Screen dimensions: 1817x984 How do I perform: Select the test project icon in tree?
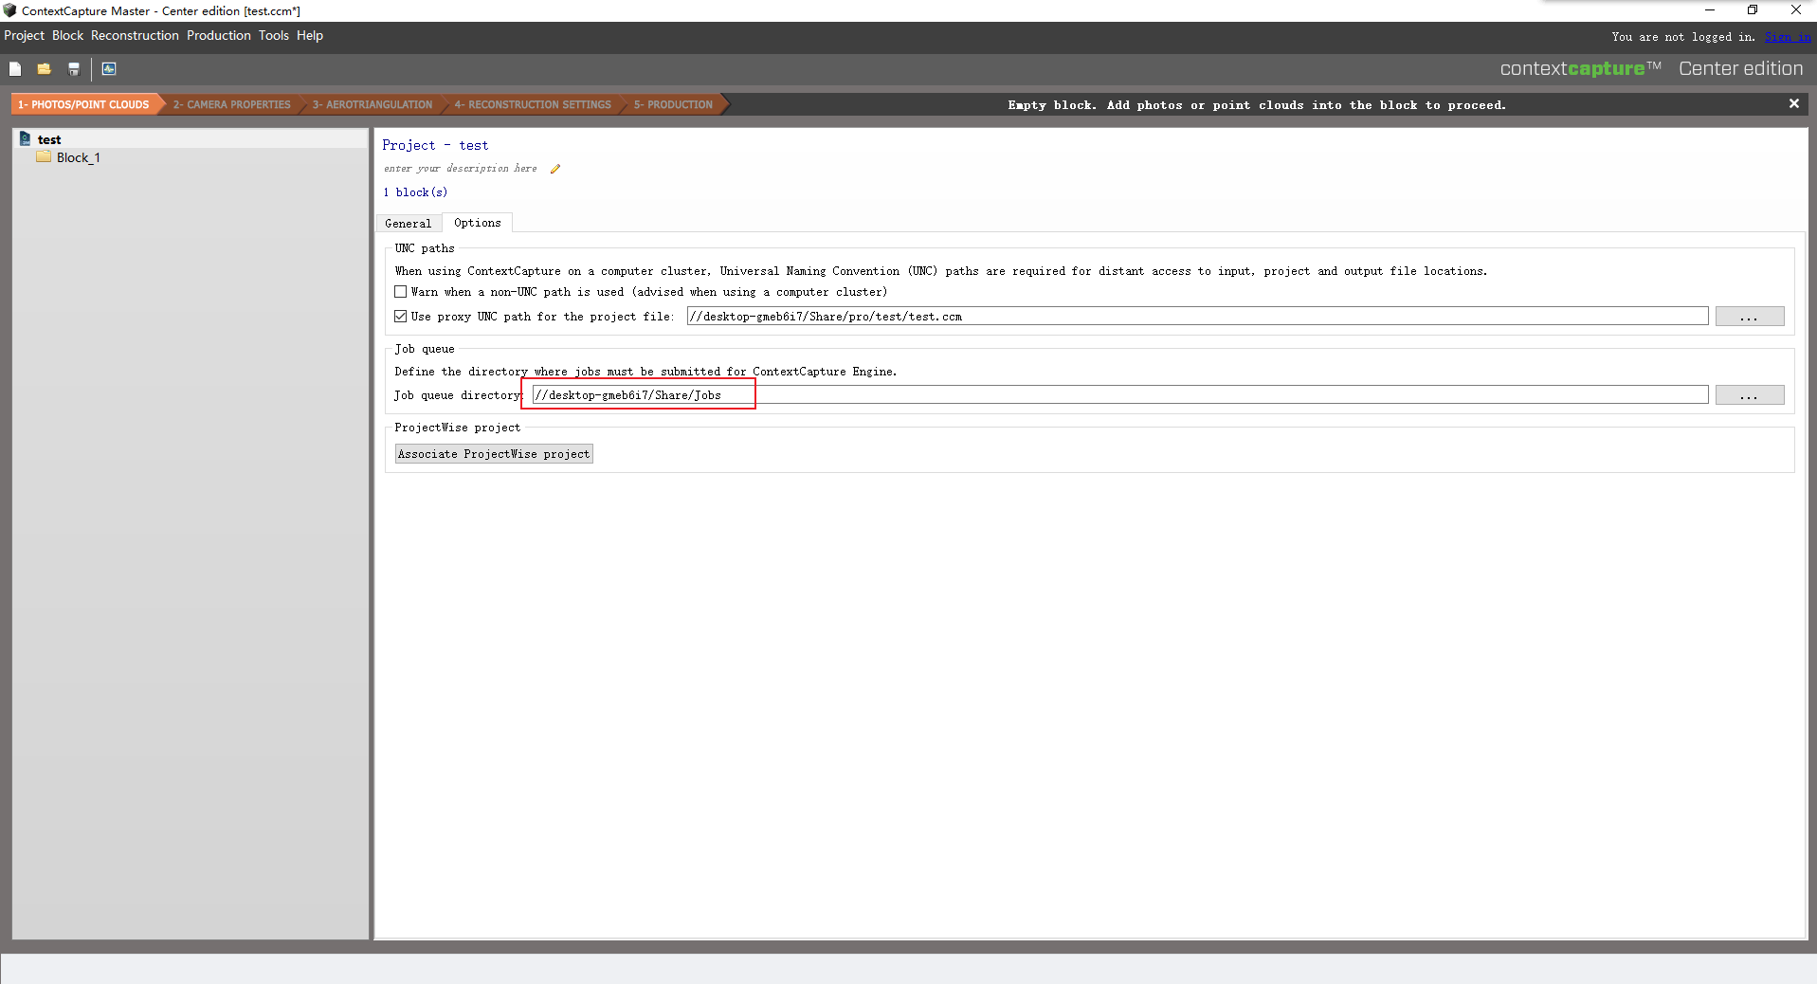[26, 139]
